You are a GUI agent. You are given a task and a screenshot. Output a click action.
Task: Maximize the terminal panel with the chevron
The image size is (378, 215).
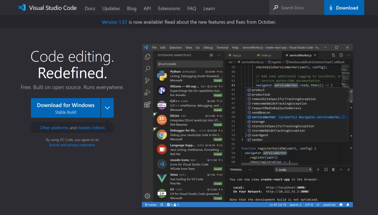click(341, 169)
